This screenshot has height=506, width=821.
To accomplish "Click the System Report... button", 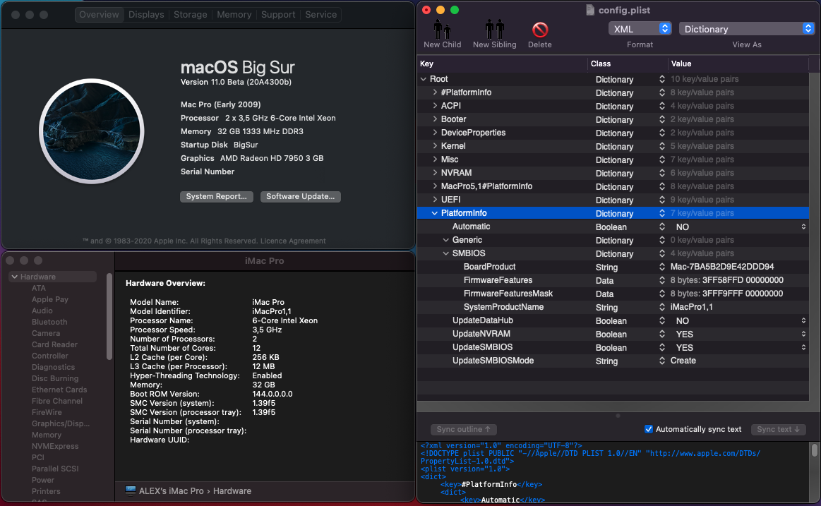I will click(x=216, y=196).
